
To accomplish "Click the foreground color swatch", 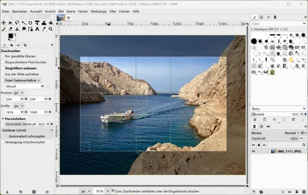I will coord(11,36).
